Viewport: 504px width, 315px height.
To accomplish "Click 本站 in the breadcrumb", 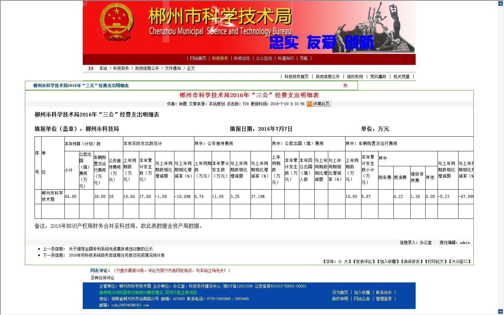I will tap(103, 68).
